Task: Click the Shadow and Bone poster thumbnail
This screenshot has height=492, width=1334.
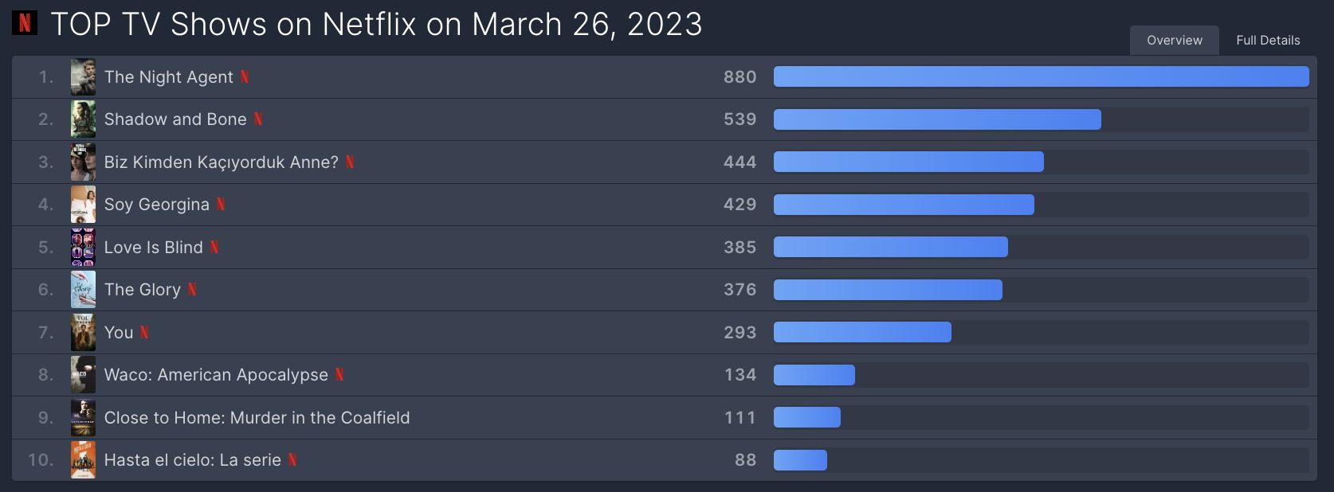Action: click(83, 119)
